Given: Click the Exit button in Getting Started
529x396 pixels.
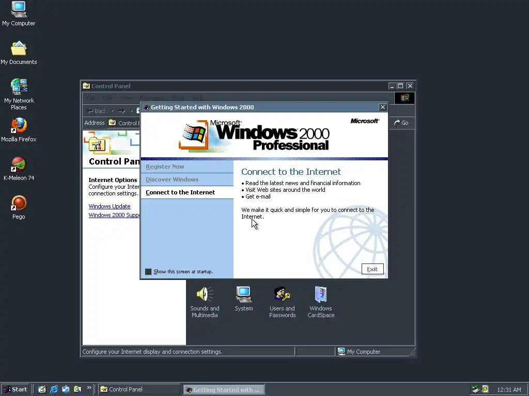Looking at the screenshot, I should [x=372, y=269].
